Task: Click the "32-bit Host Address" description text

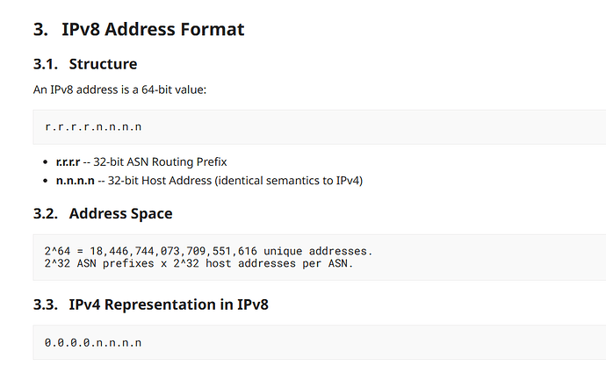Action: coord(160,181)
